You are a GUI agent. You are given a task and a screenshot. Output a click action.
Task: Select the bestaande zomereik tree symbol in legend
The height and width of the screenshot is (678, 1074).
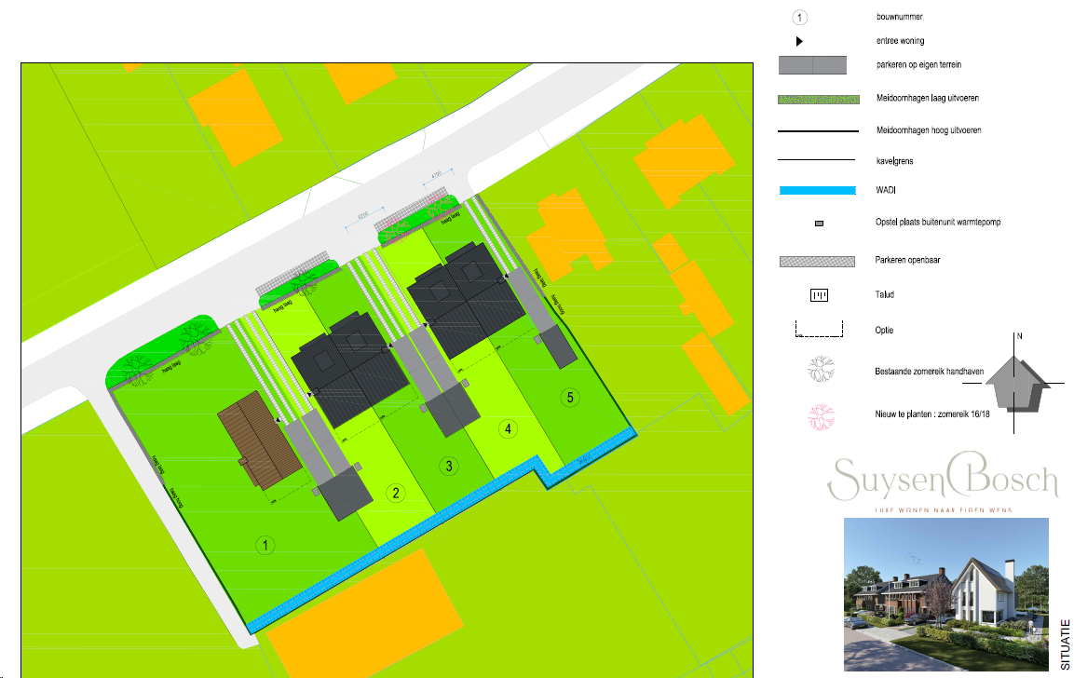[821, 370]
